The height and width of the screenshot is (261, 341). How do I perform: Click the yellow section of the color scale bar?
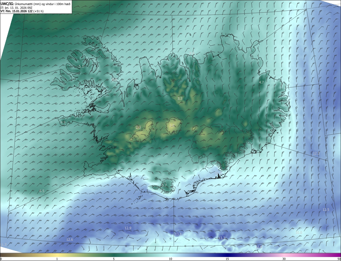coord(57,255)
